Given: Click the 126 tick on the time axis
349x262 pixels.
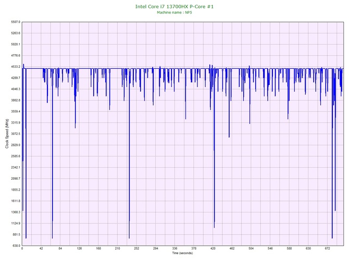Looking at the screenshot, I should [x=79, y=248].
